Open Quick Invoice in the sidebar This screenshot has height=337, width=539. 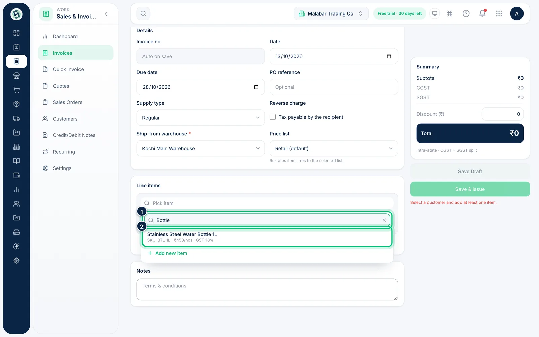[75, 69]
